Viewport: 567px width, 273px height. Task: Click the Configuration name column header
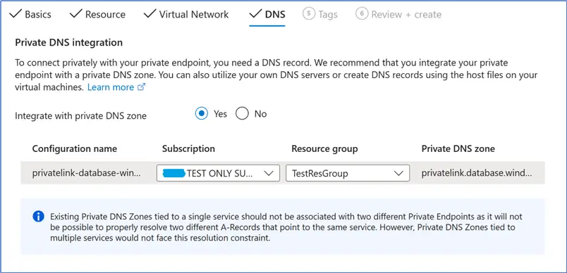tap(75, 148)
